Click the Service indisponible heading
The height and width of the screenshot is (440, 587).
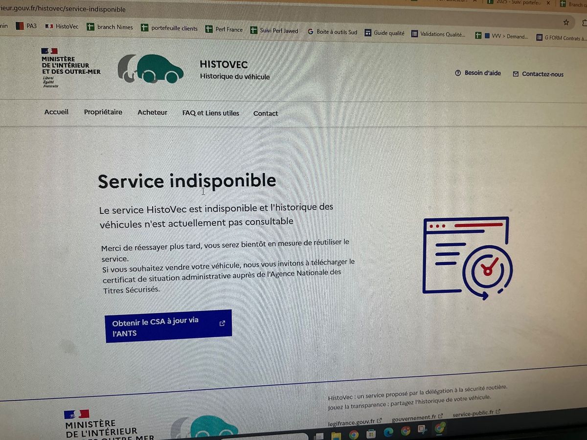187,181
